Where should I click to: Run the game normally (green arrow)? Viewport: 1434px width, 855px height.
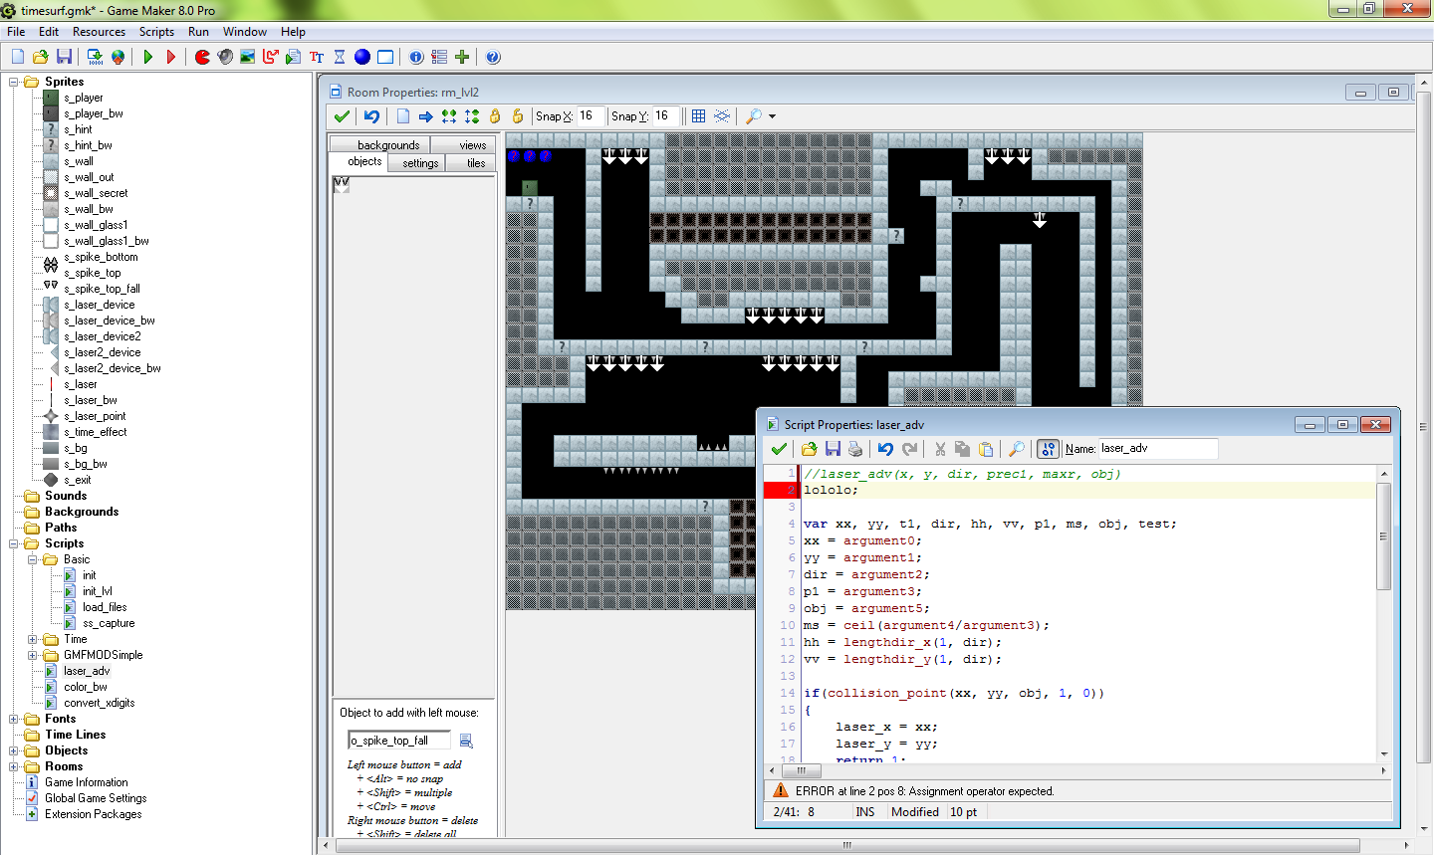(148, 57)
